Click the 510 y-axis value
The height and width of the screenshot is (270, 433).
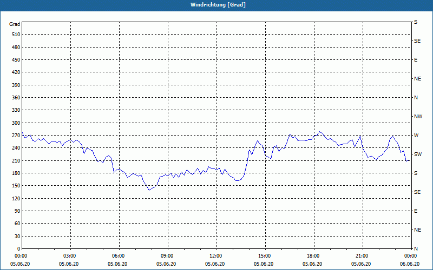pos(16,35)
